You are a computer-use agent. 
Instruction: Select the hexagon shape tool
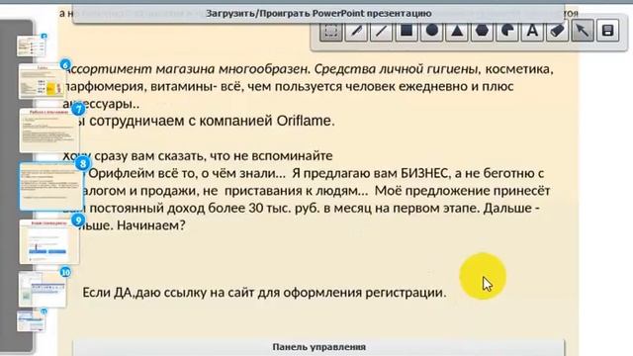pos(482,31)
